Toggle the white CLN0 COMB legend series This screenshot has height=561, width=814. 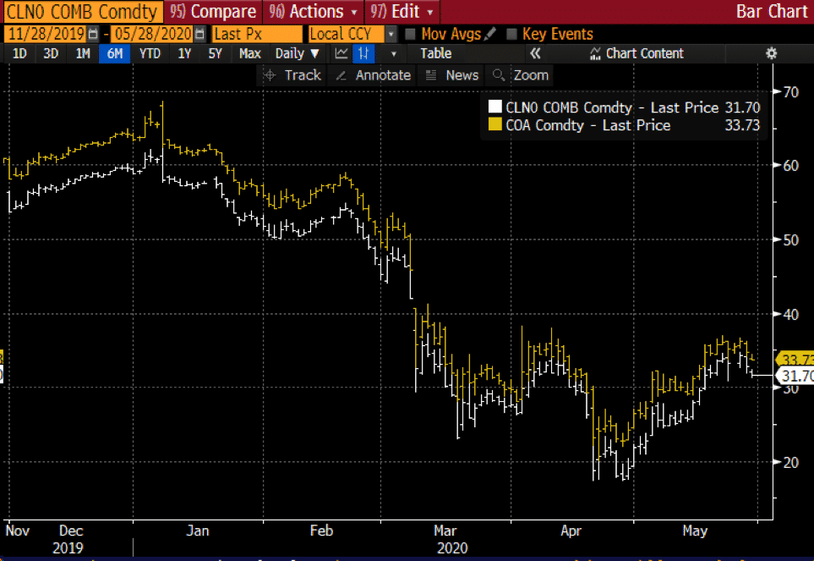494,108
